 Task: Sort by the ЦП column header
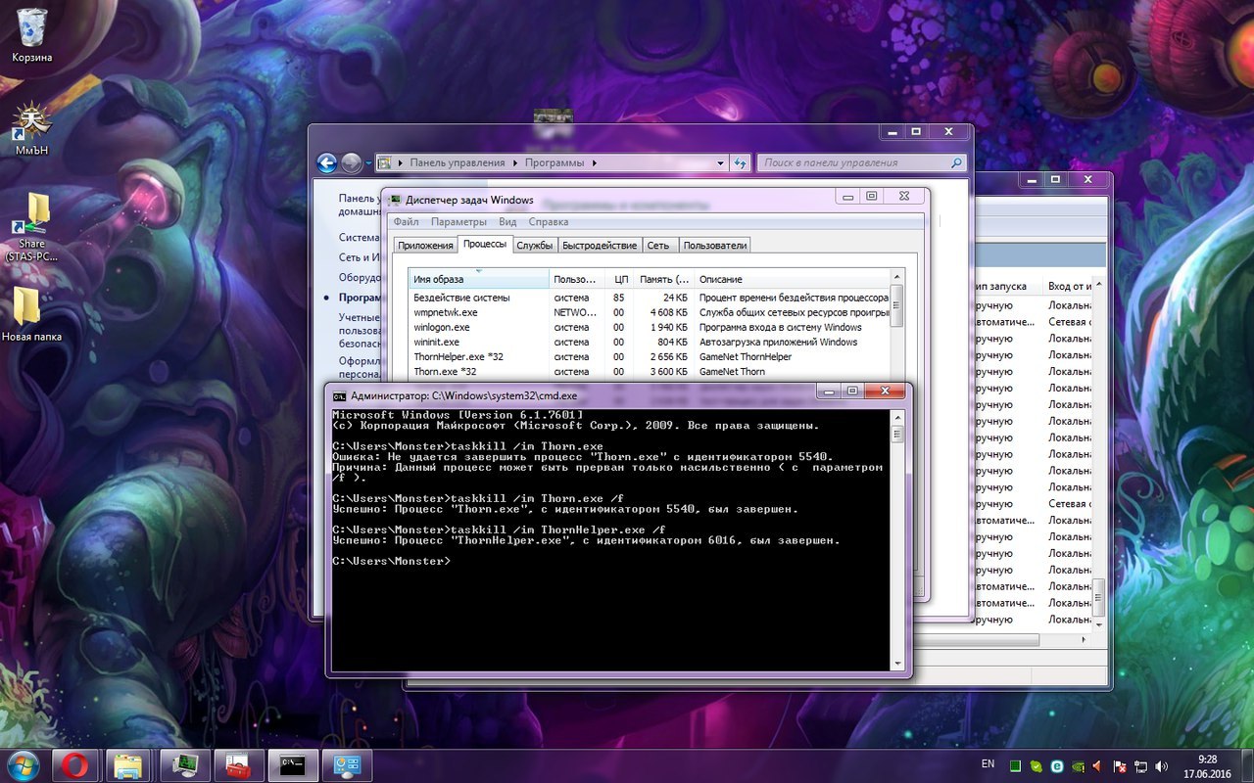(x=619, y=279)
